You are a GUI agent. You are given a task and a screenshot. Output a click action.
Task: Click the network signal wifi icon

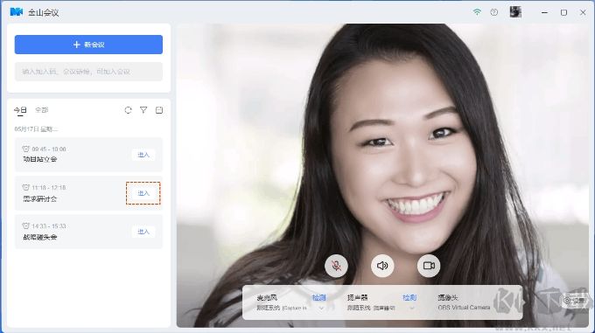pyautogui.click(x=477, y=12)
